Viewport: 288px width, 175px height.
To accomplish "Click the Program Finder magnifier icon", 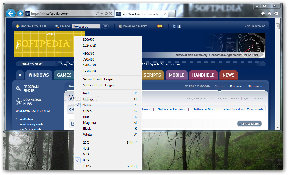I will click(18, 88).
